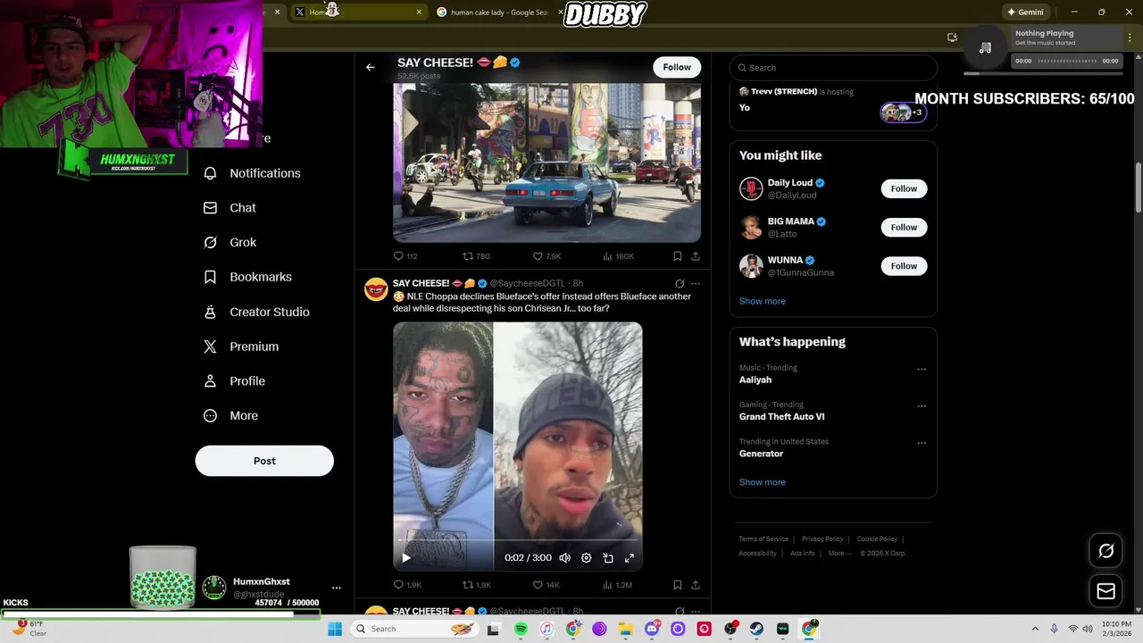Follow Daily Loud
This screenshot has width=1143, height=643.
(x=904, y=188)
